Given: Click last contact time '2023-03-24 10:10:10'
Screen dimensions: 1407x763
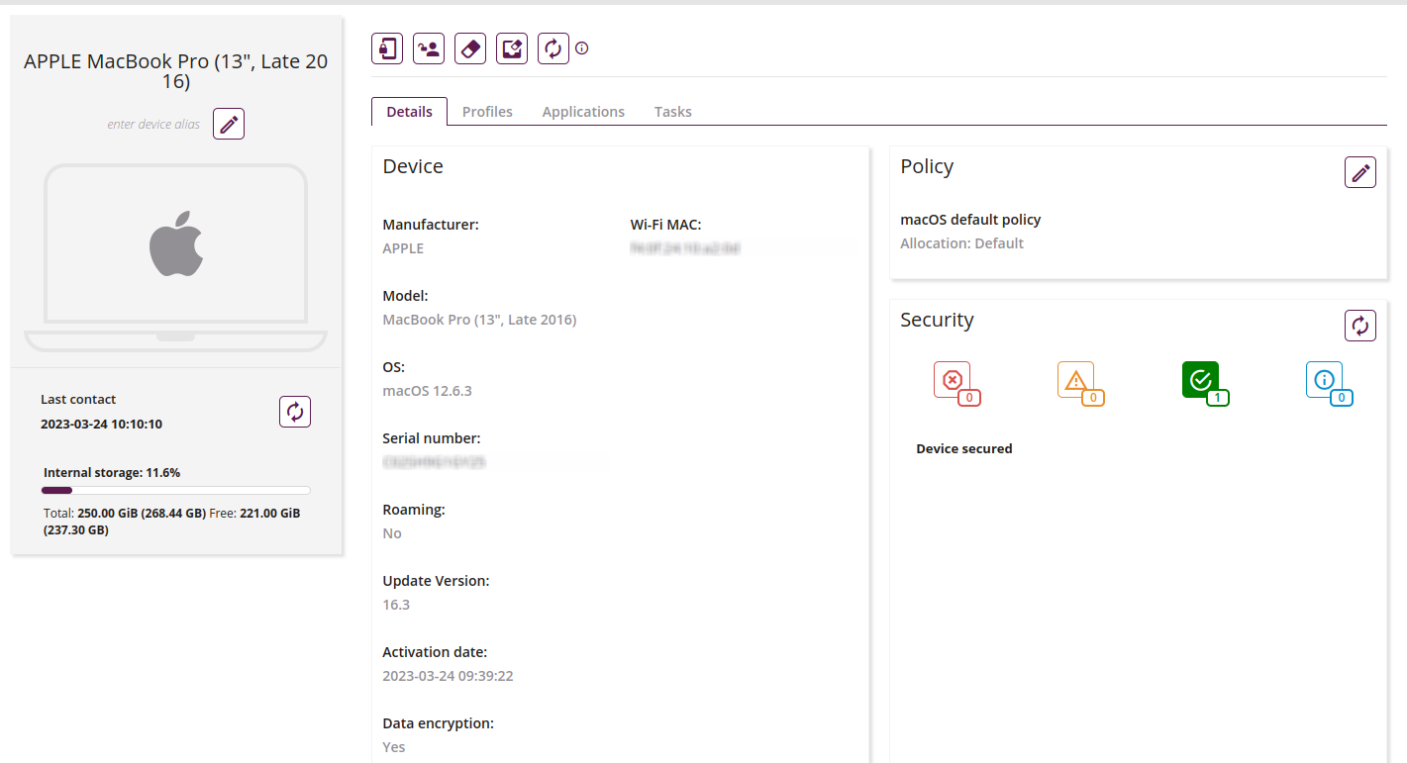Looking at the screenshot, I should click(x=101, y=425).
